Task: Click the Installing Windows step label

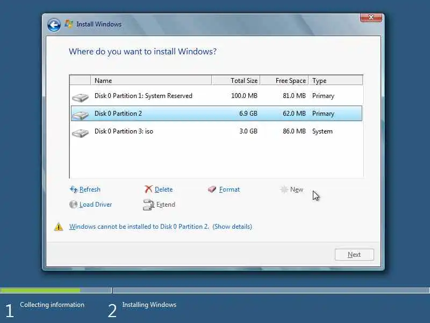Action: pos(149,305)
